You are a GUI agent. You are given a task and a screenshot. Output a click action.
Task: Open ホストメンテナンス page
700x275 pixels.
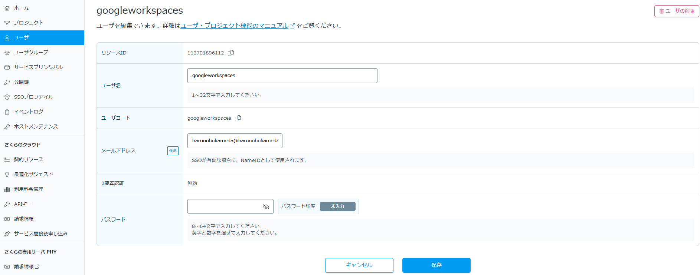coord(42,127)
